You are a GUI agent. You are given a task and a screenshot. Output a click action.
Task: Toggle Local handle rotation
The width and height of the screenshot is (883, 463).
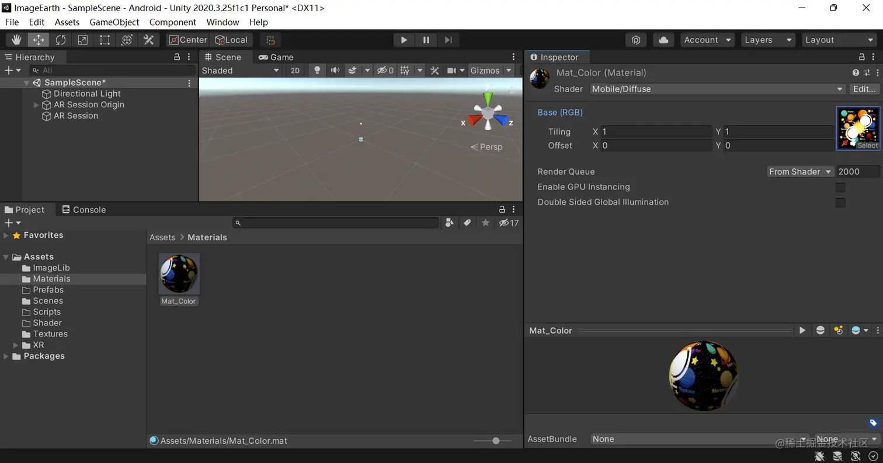(x=232, y=40)
